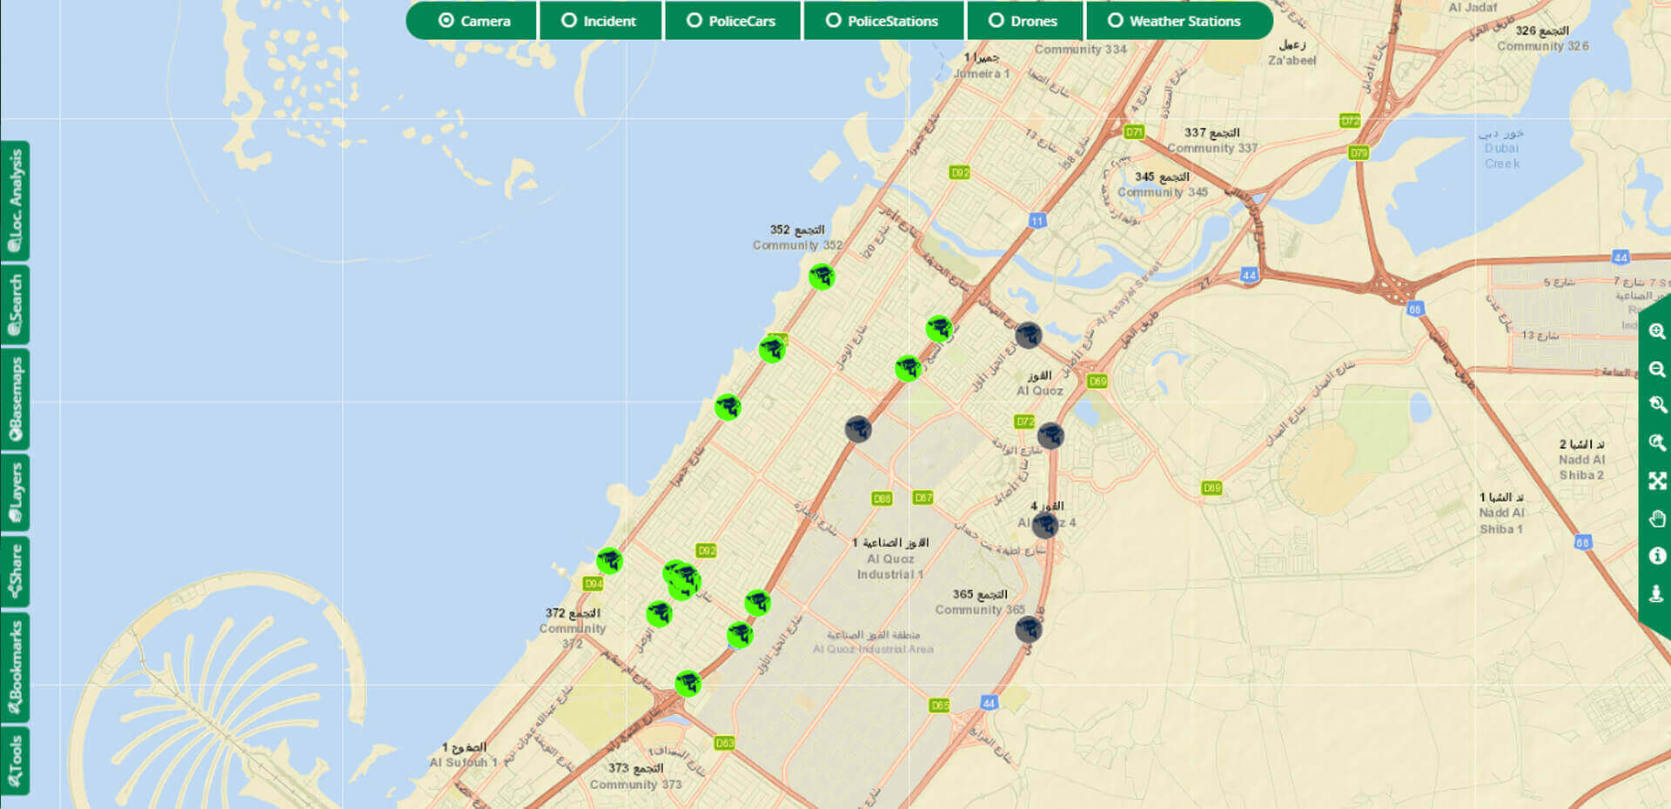
Task: Go to next map extent
Action: click(x=1656, y=443)
